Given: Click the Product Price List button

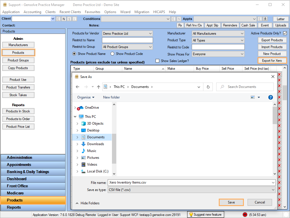Looking at the screenshot, I should pos(18,127).
